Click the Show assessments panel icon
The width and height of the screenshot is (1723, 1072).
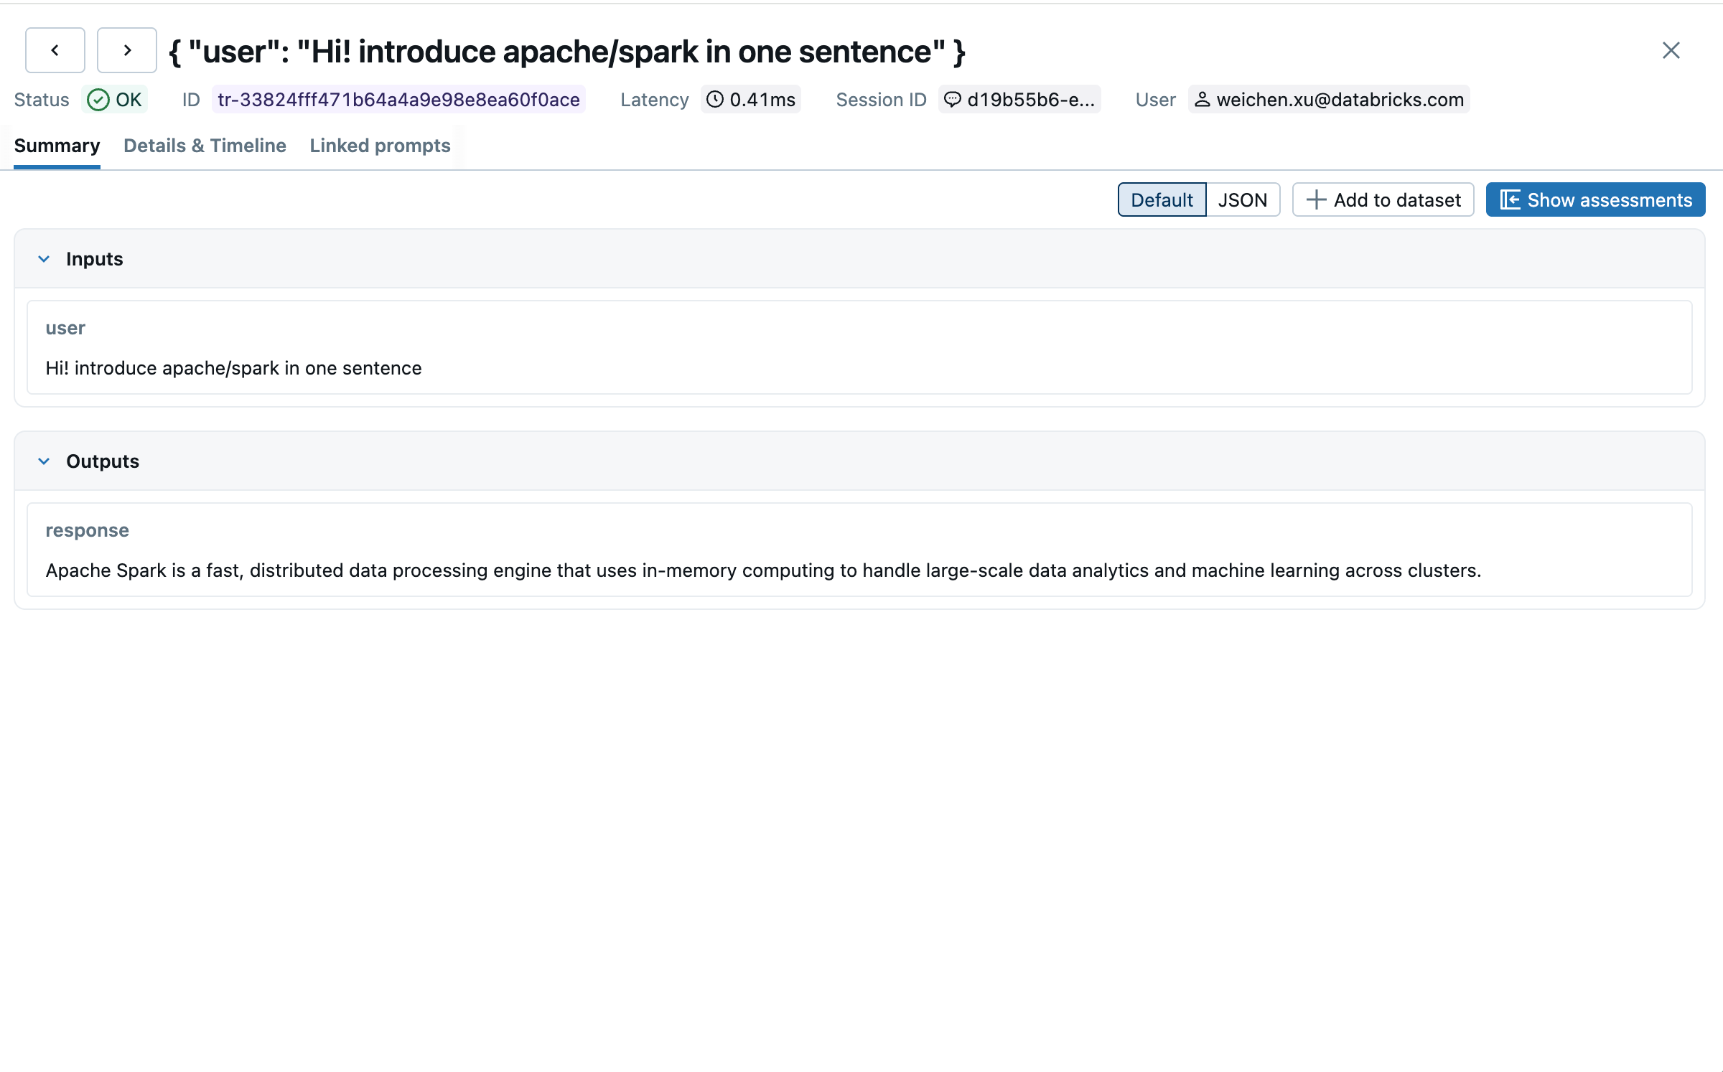pyautogui.click(x=1510, y=199)
